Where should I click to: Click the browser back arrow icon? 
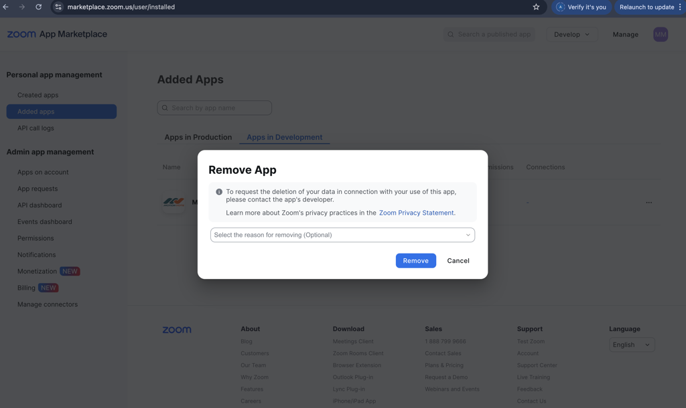(x=6, y=7)
